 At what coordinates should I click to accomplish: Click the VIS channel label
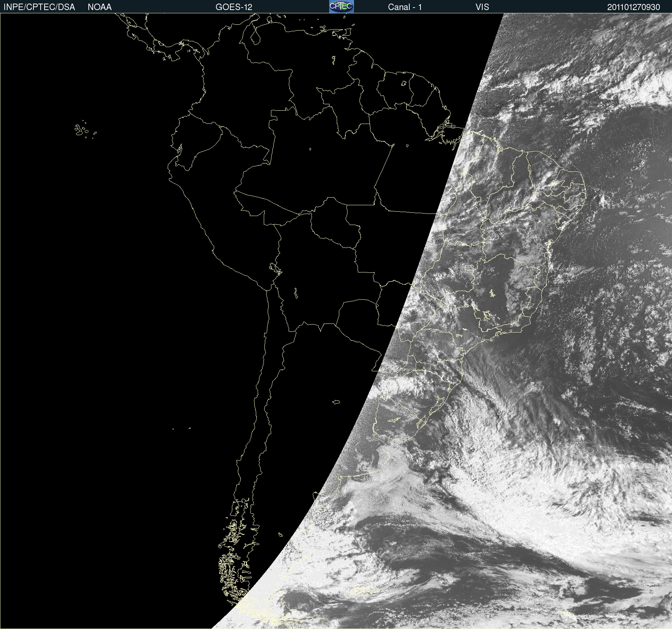(x=482, y=7)
